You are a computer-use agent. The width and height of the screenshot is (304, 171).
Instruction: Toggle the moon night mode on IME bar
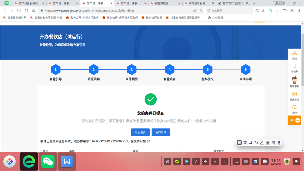coord(251,143)
